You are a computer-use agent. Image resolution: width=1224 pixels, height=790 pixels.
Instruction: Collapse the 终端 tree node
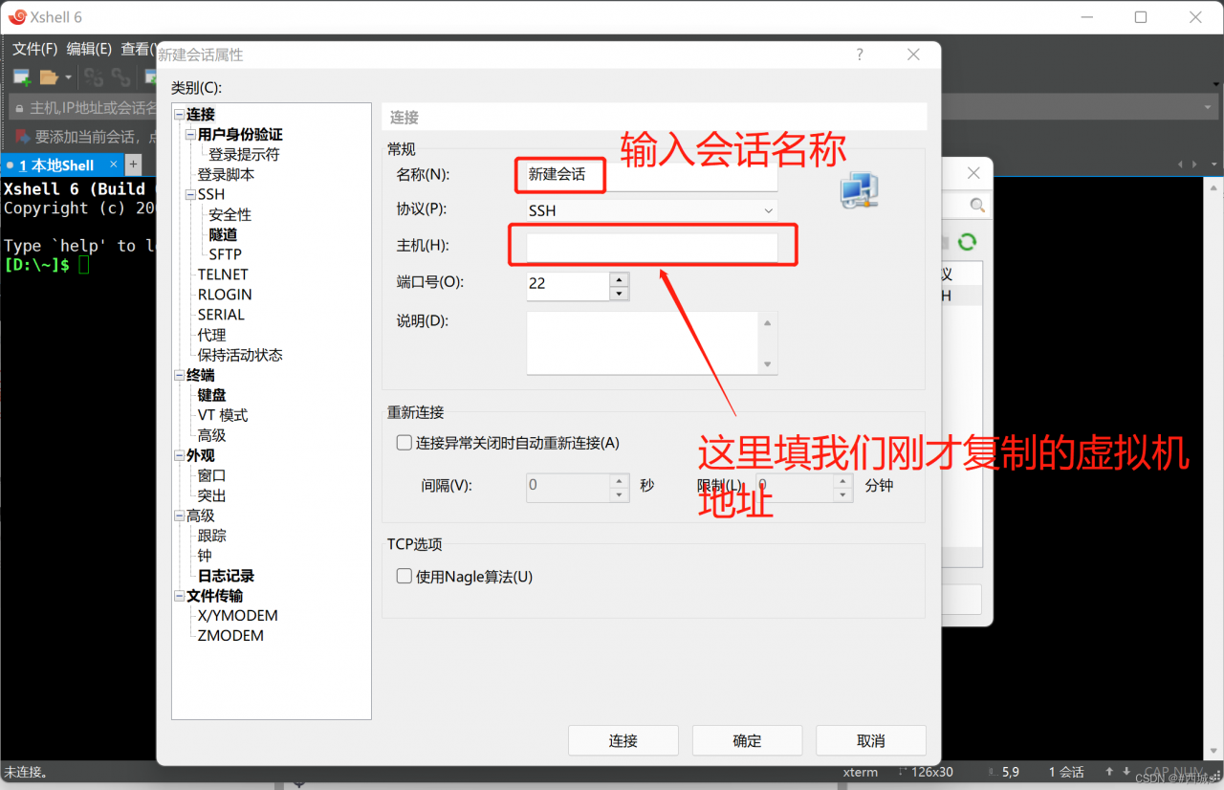coord(180,375)
